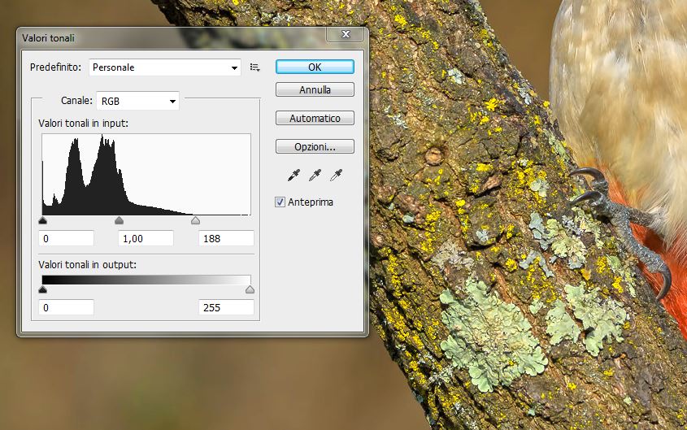Click the gamma field showing 1,00

(146, 238)
